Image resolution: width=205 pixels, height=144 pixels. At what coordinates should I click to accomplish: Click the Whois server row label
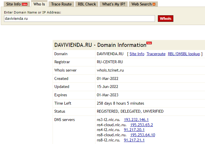[x=65, y=70]
